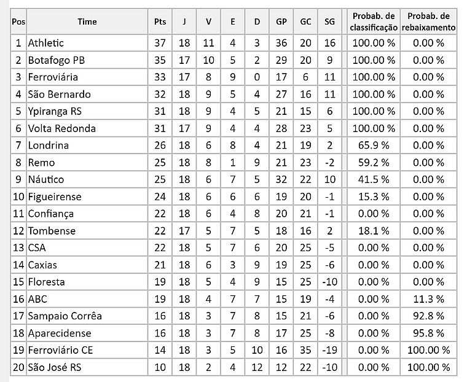Viewport: 467px width, 382px height.
Task: Select the 'Probab. de rebaixamento' header
Action: 429,21
